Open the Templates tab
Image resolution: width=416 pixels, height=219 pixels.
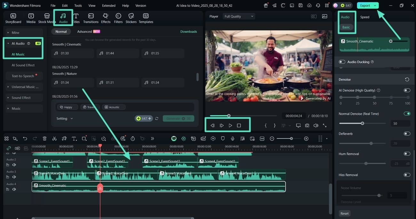146,18
